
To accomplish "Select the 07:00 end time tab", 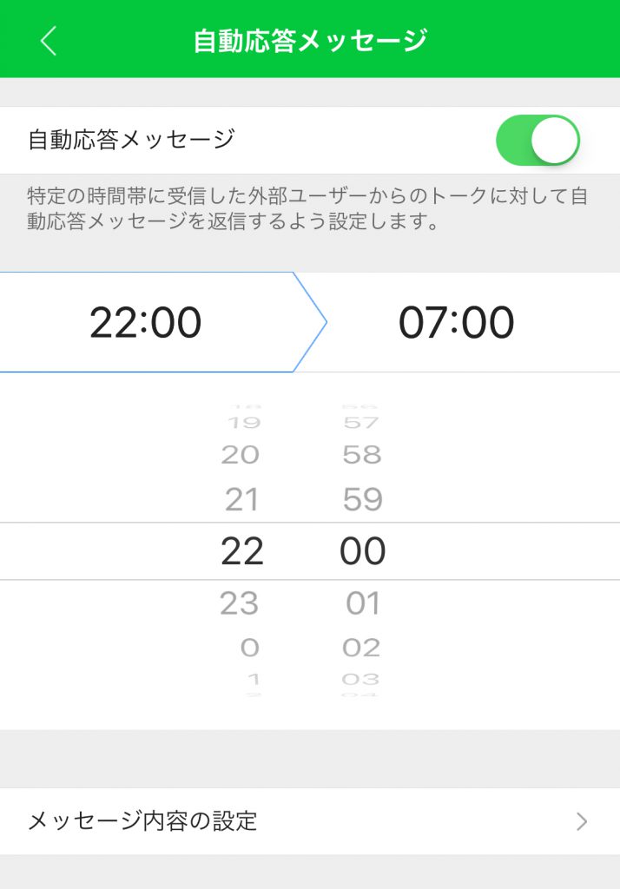I will point(457,323).
